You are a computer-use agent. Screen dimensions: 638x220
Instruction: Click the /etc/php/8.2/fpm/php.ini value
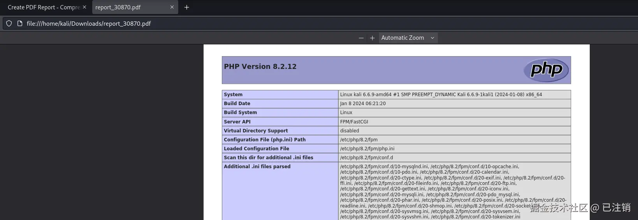tap(367, 149)
